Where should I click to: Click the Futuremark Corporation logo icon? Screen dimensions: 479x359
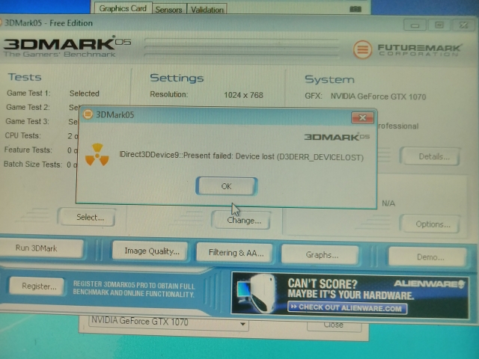pos(362,49)
